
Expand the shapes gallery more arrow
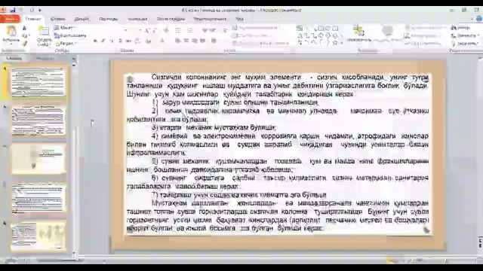[x=342, y=44]
